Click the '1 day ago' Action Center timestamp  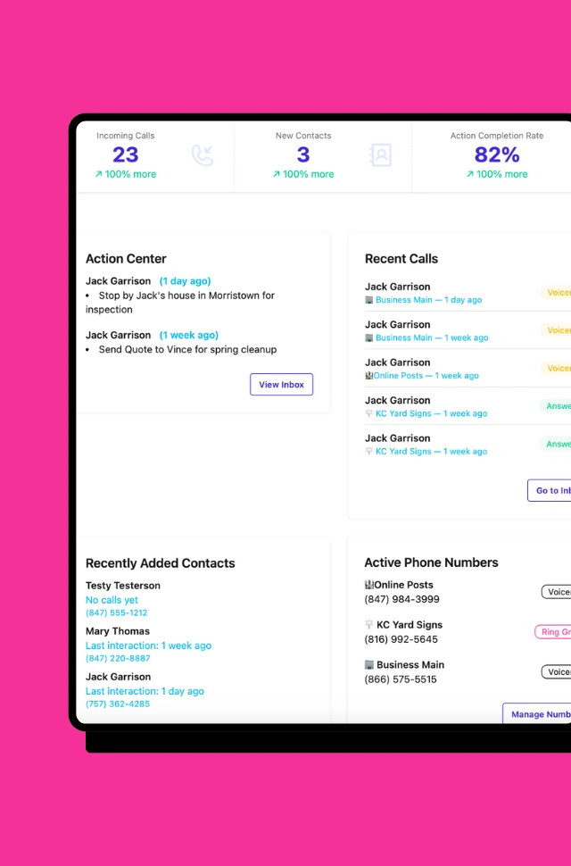[185, 281]
